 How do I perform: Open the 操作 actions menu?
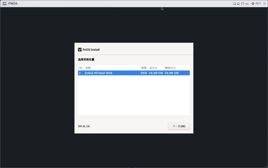(x=258, y=4)
